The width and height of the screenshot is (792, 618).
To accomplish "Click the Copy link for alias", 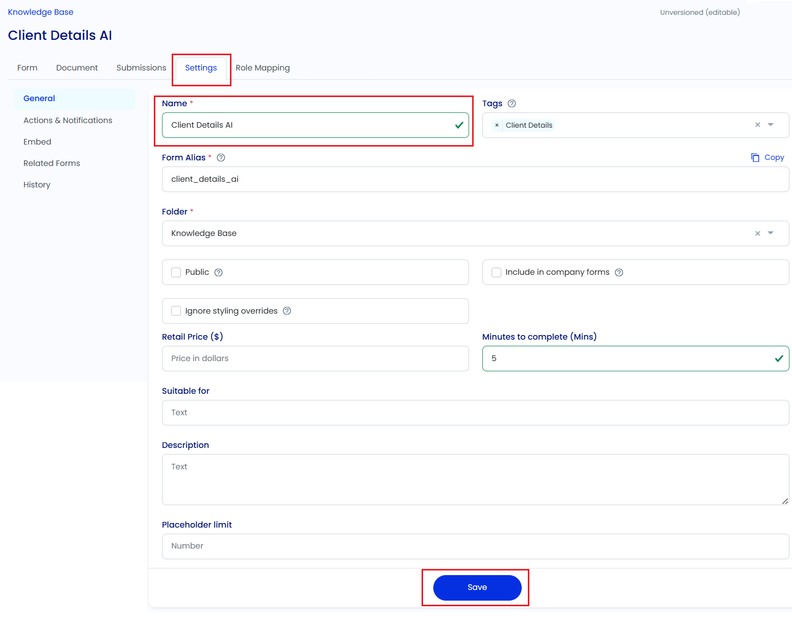I will click(774, 157).
